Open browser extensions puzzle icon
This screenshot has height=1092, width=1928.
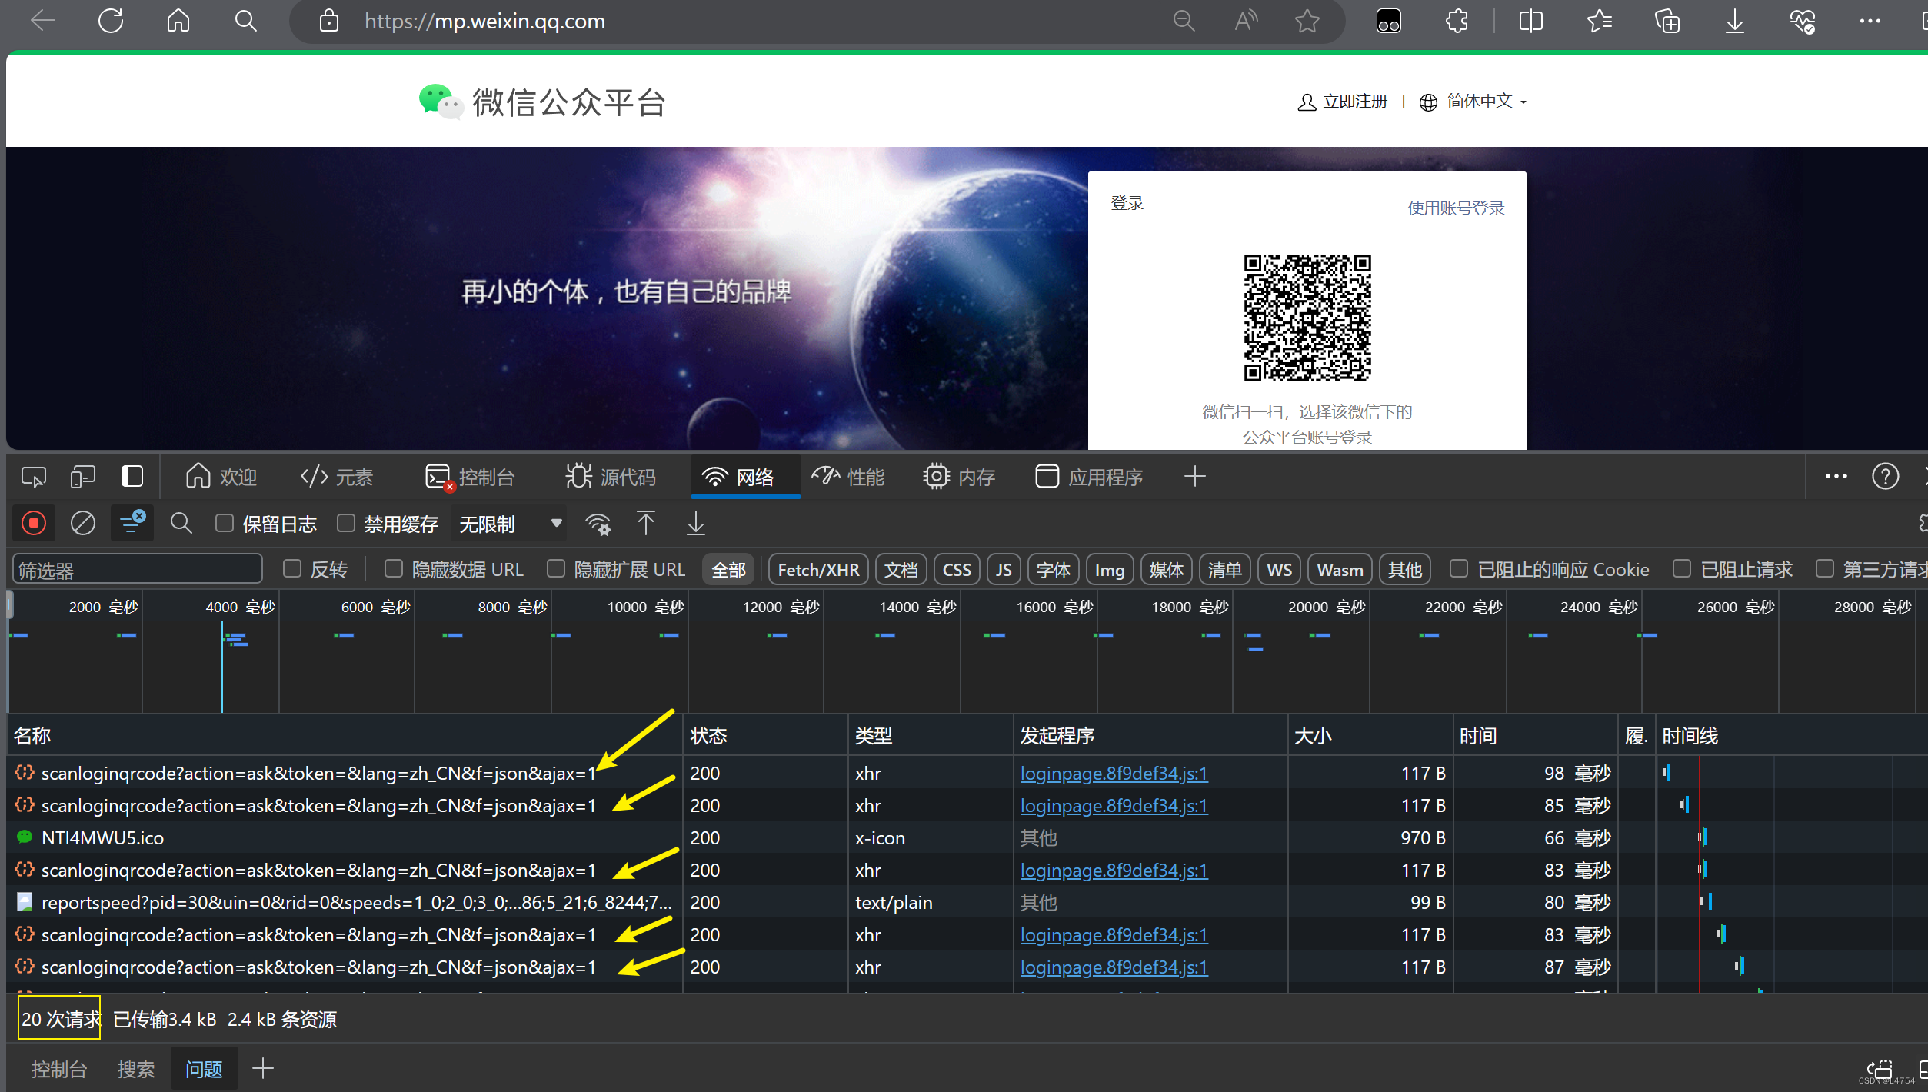[1457, 21]
